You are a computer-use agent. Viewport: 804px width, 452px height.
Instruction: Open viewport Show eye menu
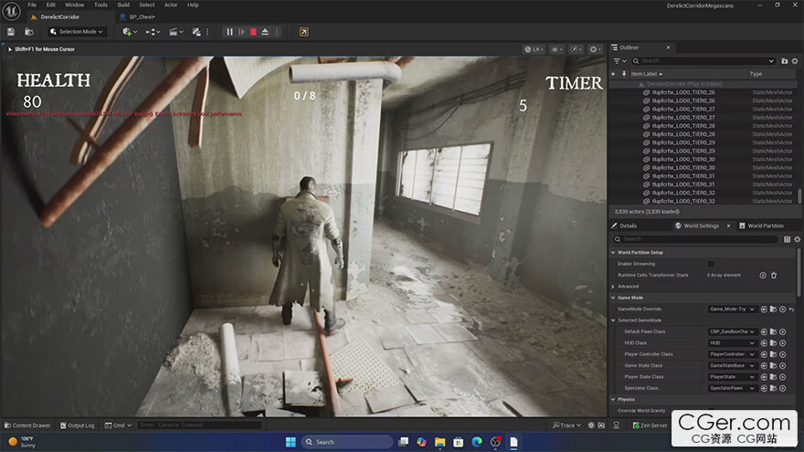pyautogui.click(x=556, y=49)
